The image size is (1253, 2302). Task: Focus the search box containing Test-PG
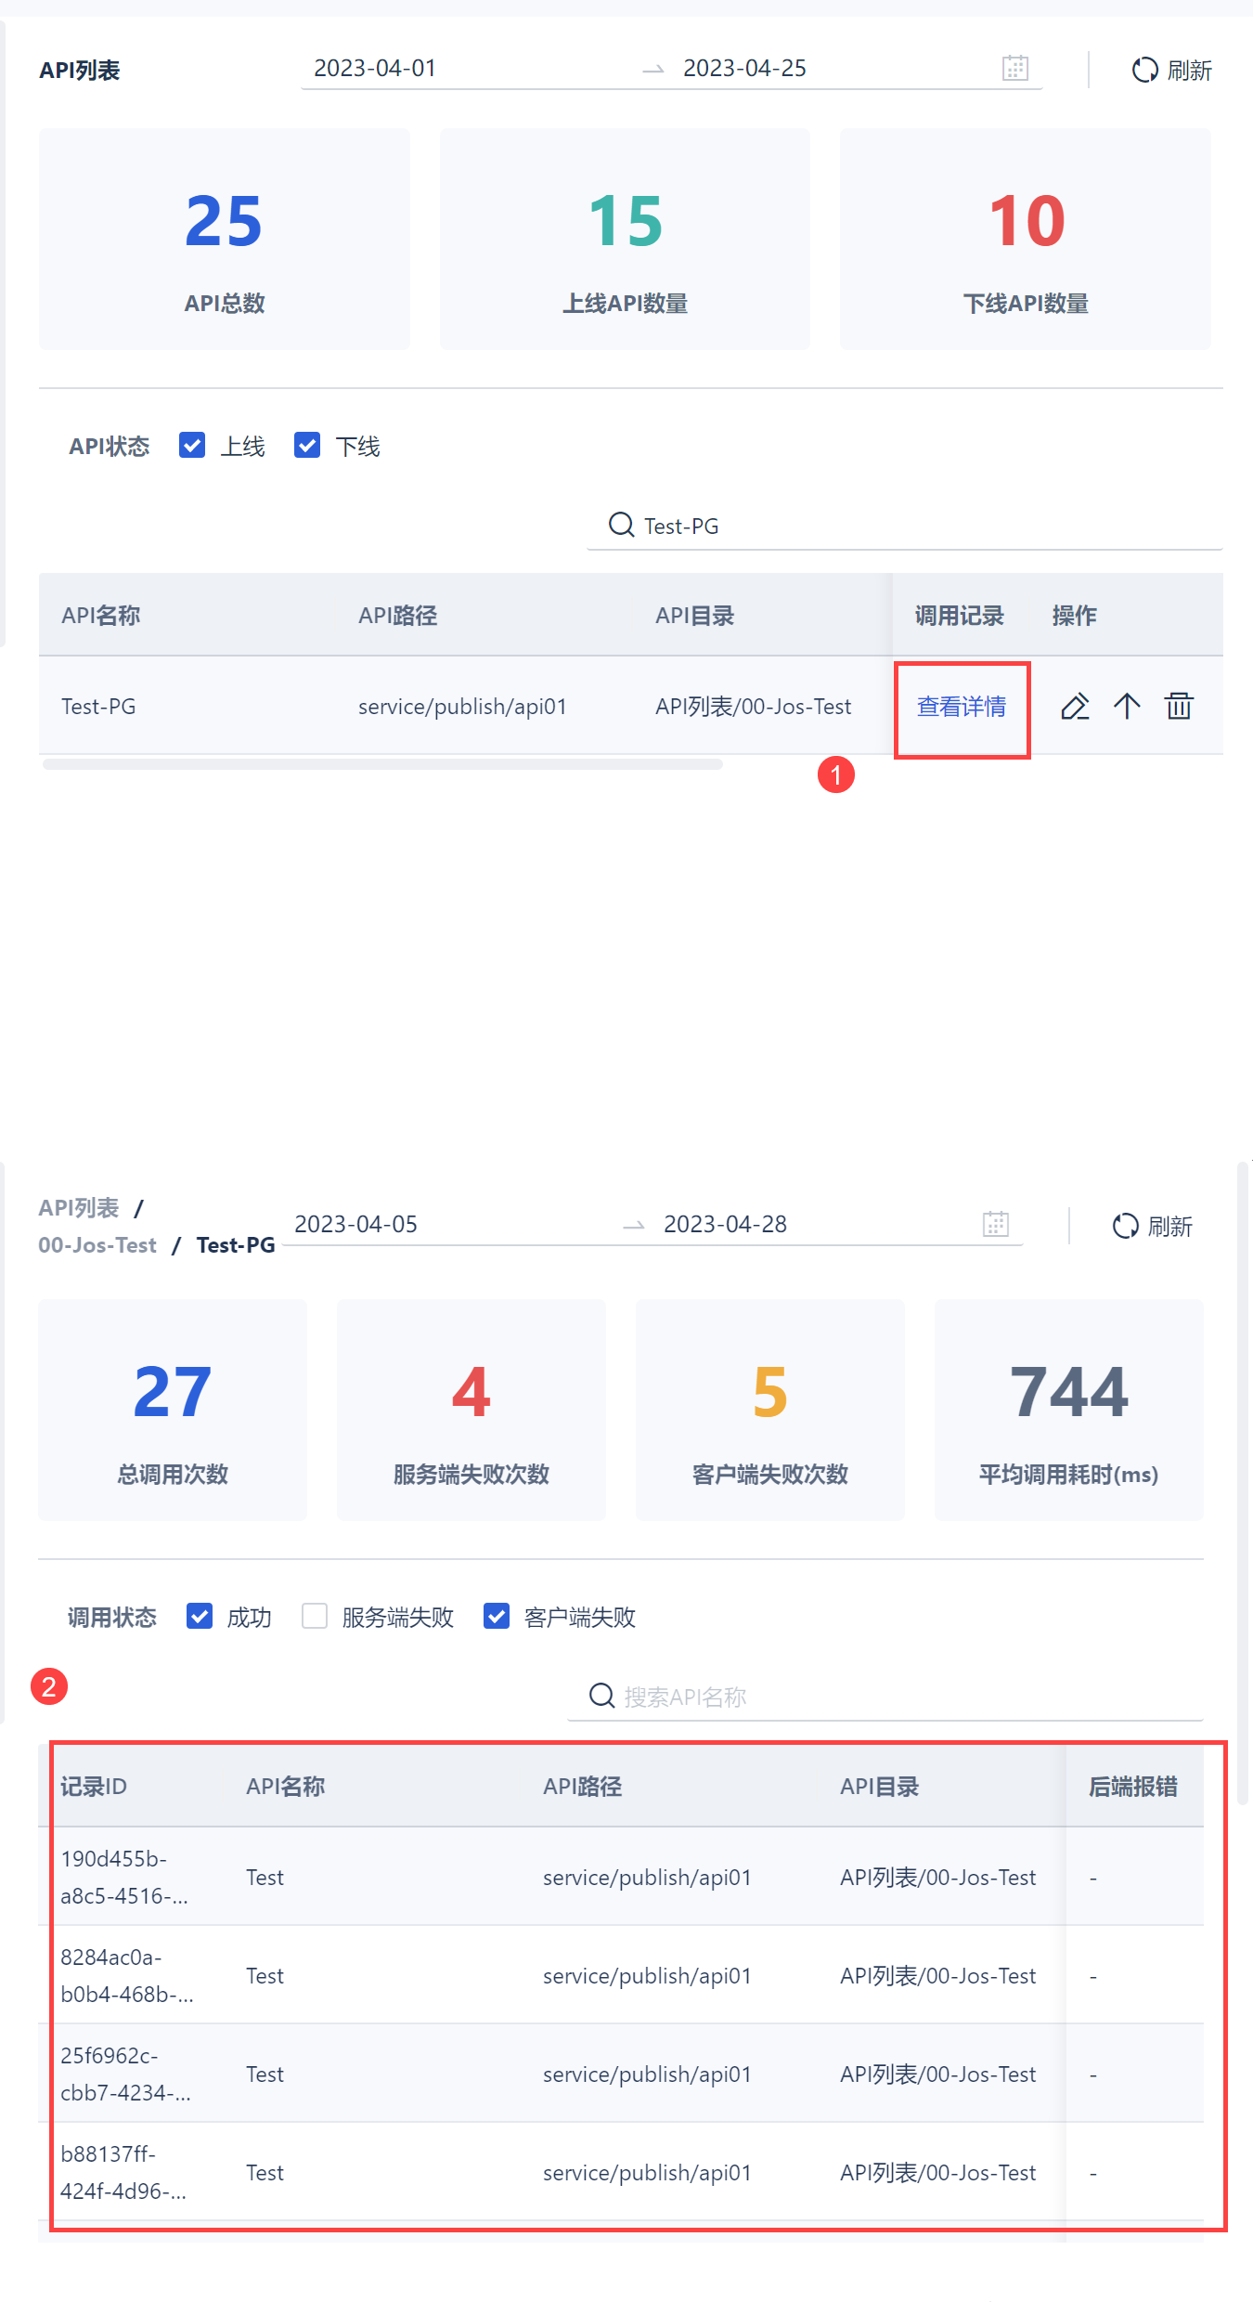[905, 526]
